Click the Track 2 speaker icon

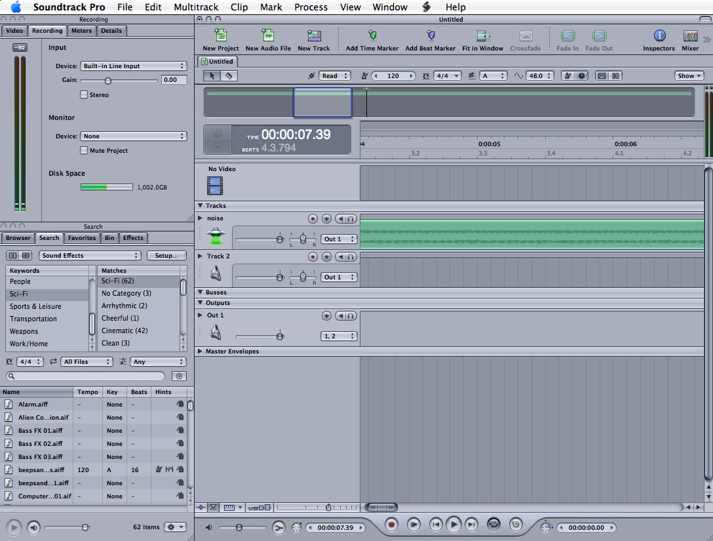(216, 273)
